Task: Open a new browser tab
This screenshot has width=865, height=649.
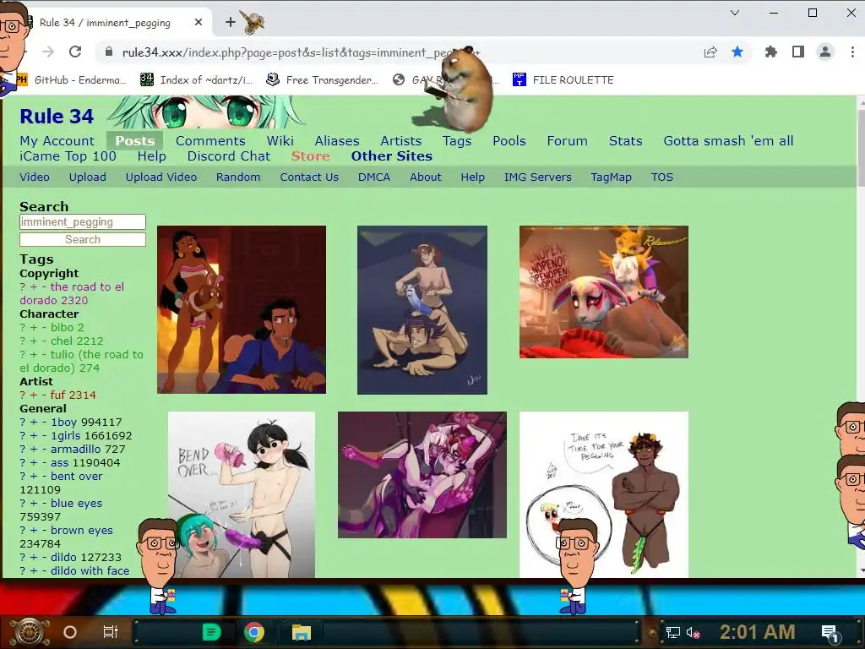Action: pyautogui.click(x=231, y=22)
